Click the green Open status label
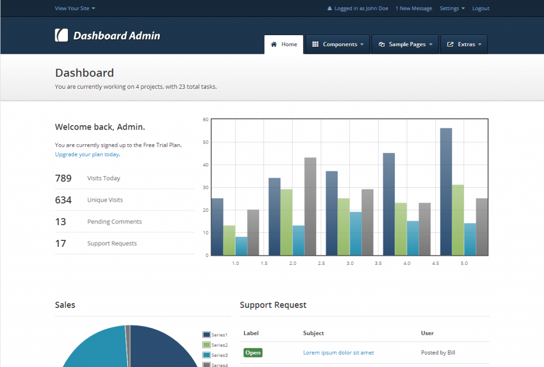 point(253,353)
